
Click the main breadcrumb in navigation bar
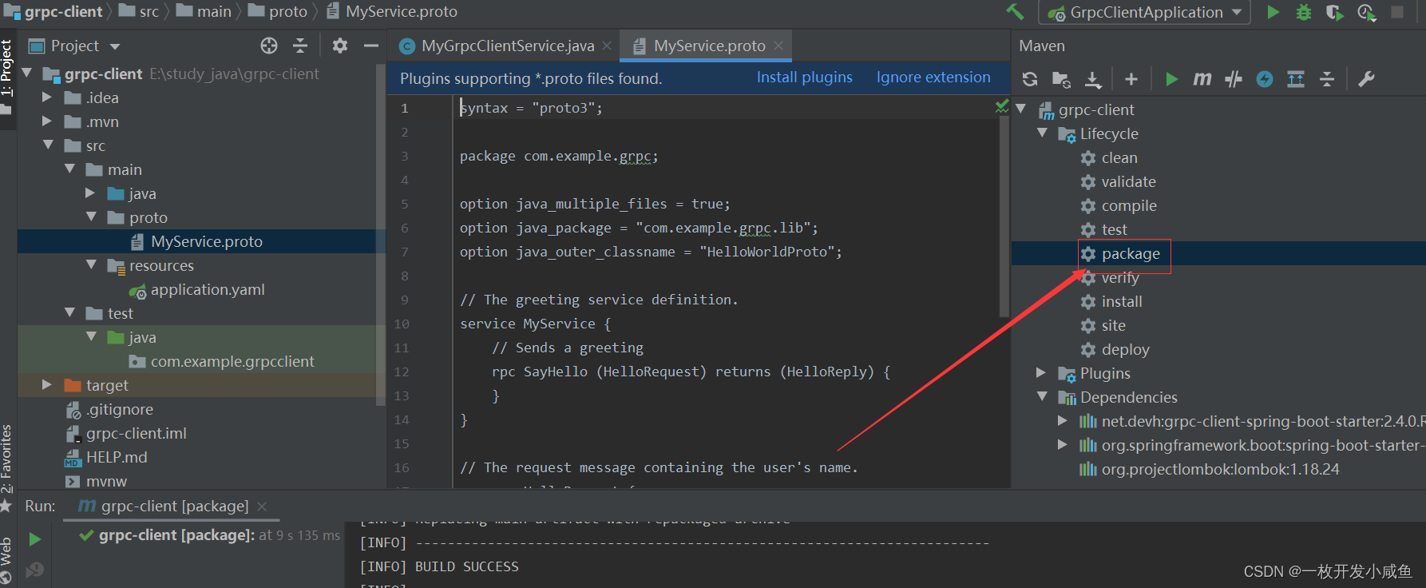(x=204, y=12)
